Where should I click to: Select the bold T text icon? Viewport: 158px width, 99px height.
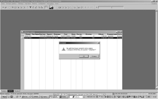30,7
